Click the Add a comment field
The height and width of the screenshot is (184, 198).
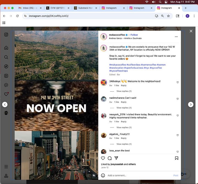pos(140,175)
